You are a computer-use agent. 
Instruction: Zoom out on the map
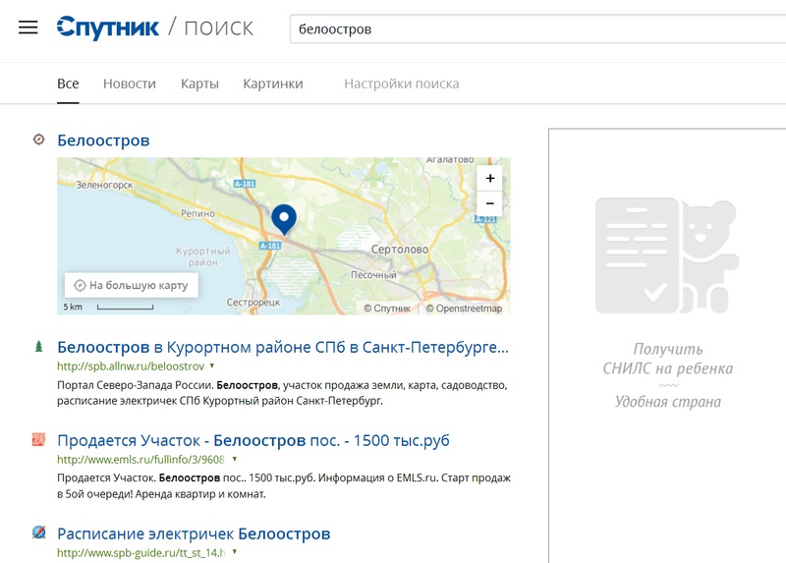489,203
